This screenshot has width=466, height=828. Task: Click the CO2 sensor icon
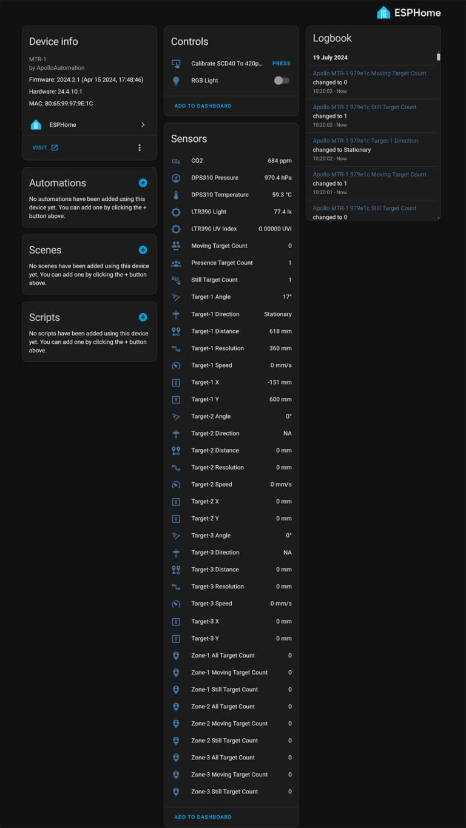pos(176,161)
